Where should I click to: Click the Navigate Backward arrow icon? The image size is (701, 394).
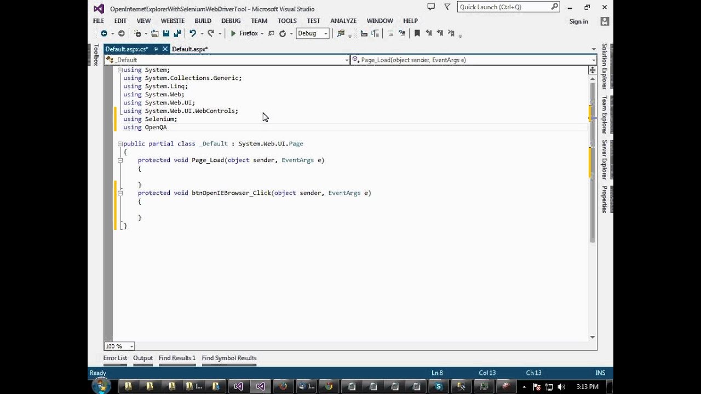coord(104,33)
